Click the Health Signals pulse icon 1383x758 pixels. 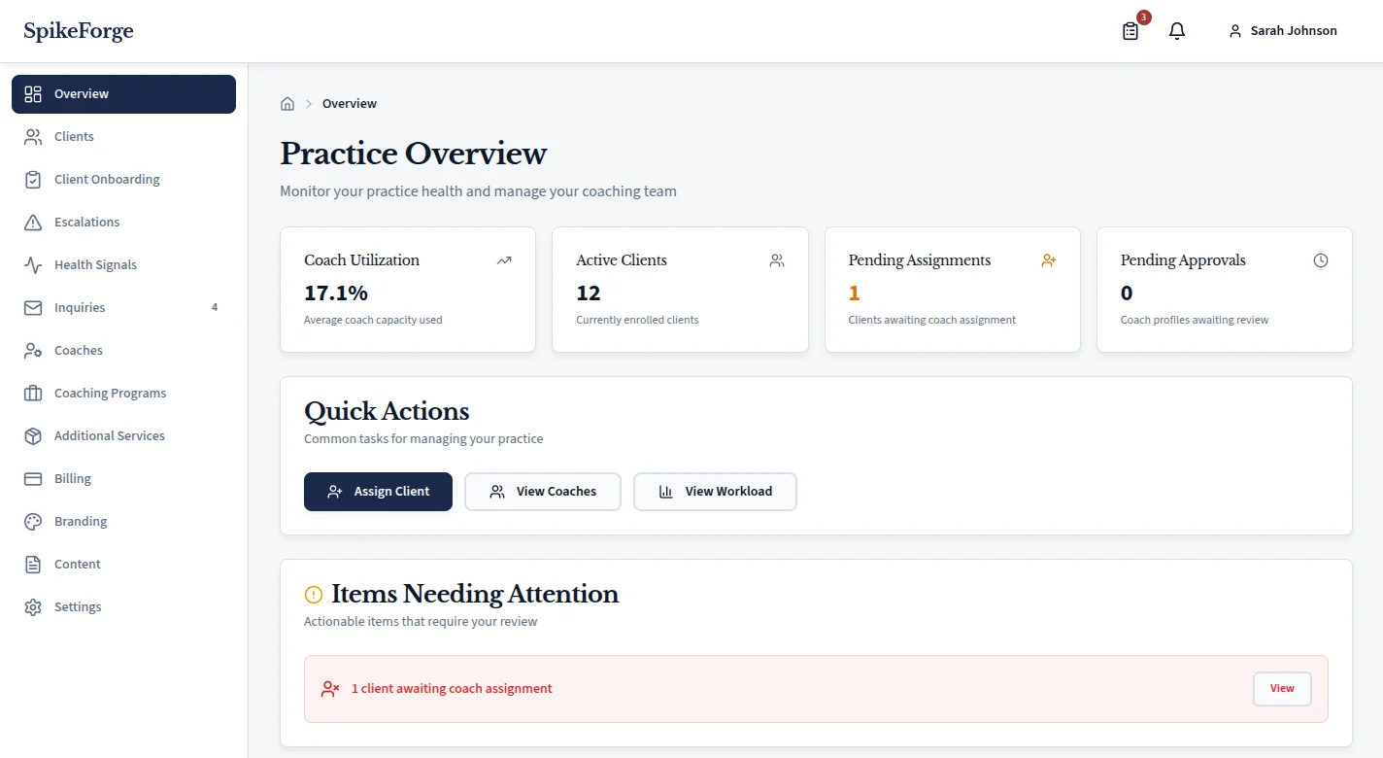pyautogui.click(x=33, y=265)
